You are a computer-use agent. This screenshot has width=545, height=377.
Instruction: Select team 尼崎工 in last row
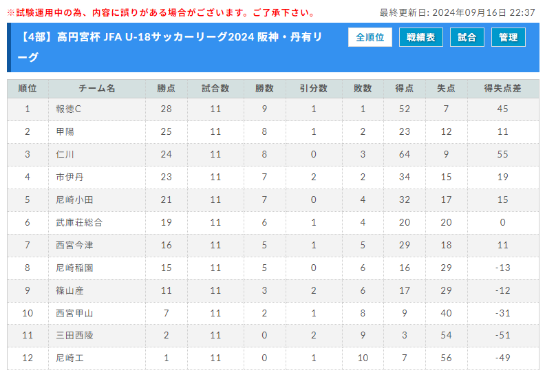(70, 358)
